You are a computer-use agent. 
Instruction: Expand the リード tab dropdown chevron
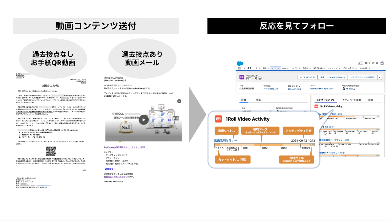click(278, 68)
